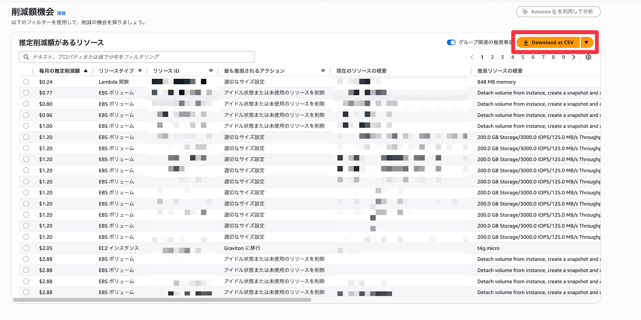Click the Amazon Q を利用して分析 button

(x=558, y=12)
